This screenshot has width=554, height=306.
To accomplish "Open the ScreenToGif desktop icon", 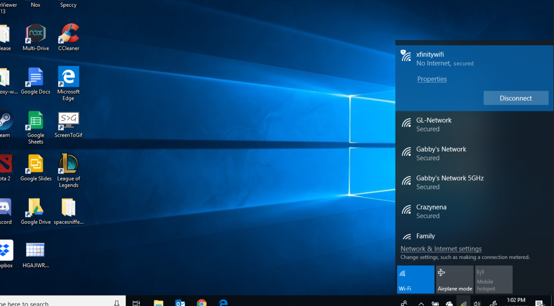I will (68, 125).
